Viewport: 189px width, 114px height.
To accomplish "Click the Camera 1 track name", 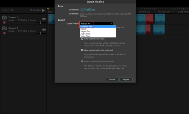I will pos(13,17).
